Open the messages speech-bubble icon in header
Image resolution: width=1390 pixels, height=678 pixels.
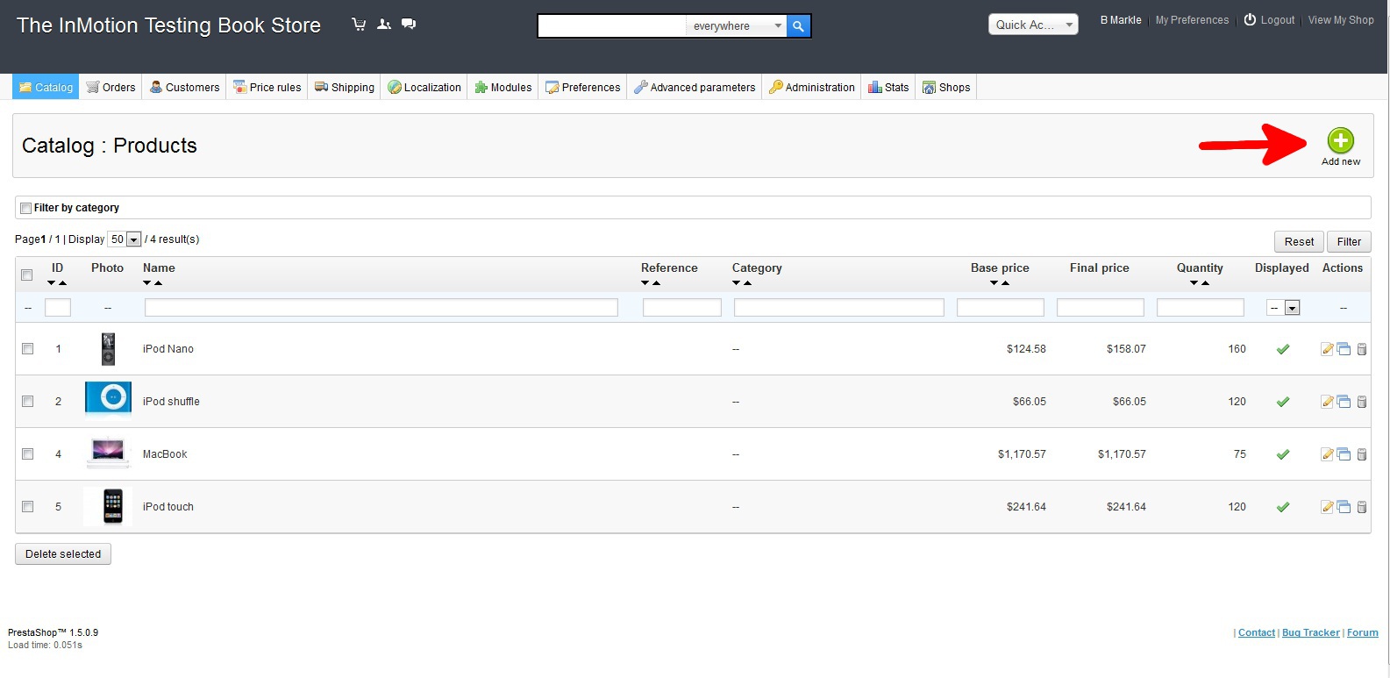pos(409,25)
